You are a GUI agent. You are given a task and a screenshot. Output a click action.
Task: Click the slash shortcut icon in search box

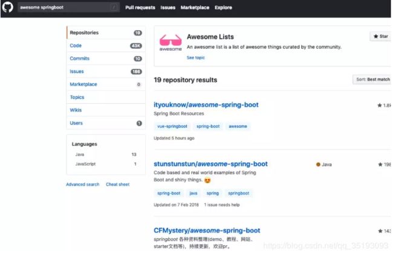click(114, 7)
